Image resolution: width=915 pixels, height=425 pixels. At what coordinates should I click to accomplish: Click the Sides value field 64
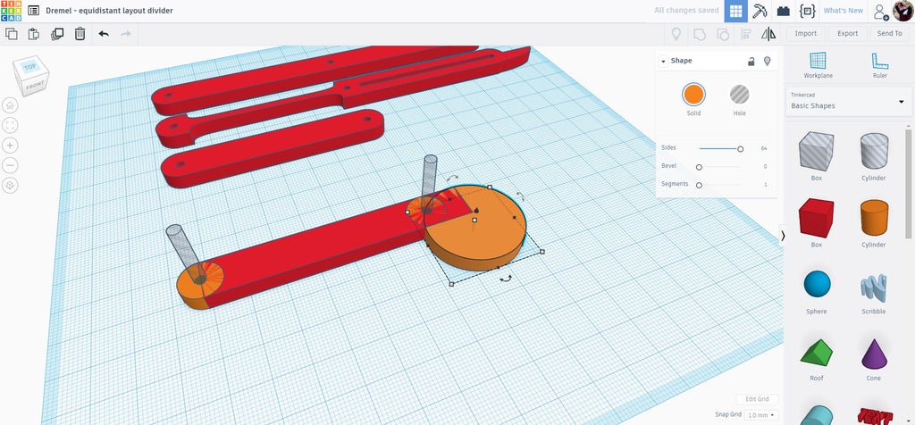pos(763,149)
